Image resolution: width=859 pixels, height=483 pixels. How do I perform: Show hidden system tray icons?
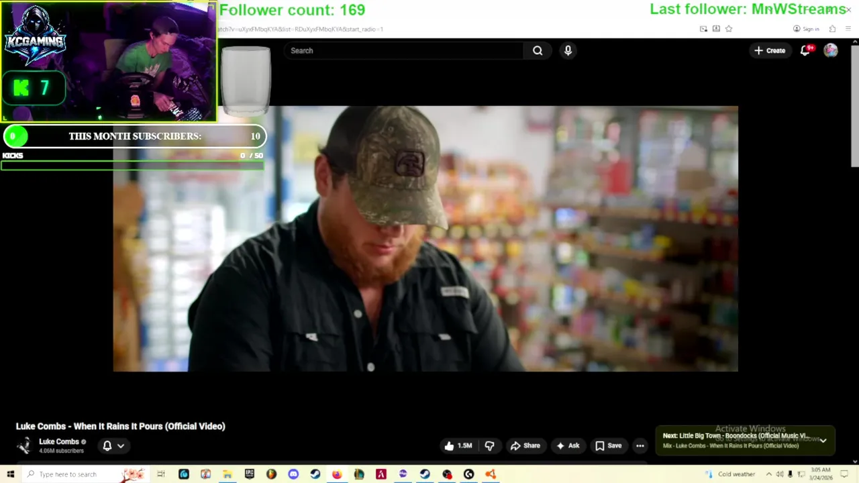pyautogui.click(x=769, y=474)
